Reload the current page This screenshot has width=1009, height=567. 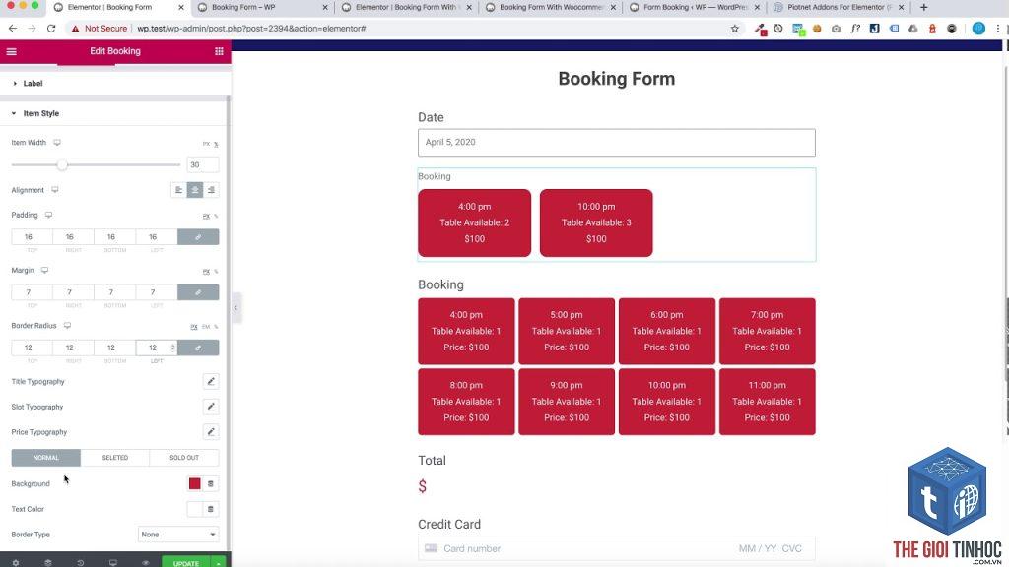pos(51,29)
